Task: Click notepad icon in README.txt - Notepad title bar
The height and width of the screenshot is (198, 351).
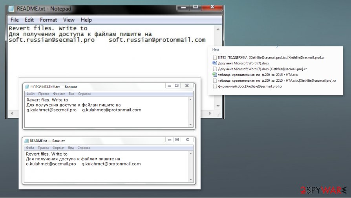Action: tap(11, 9)
